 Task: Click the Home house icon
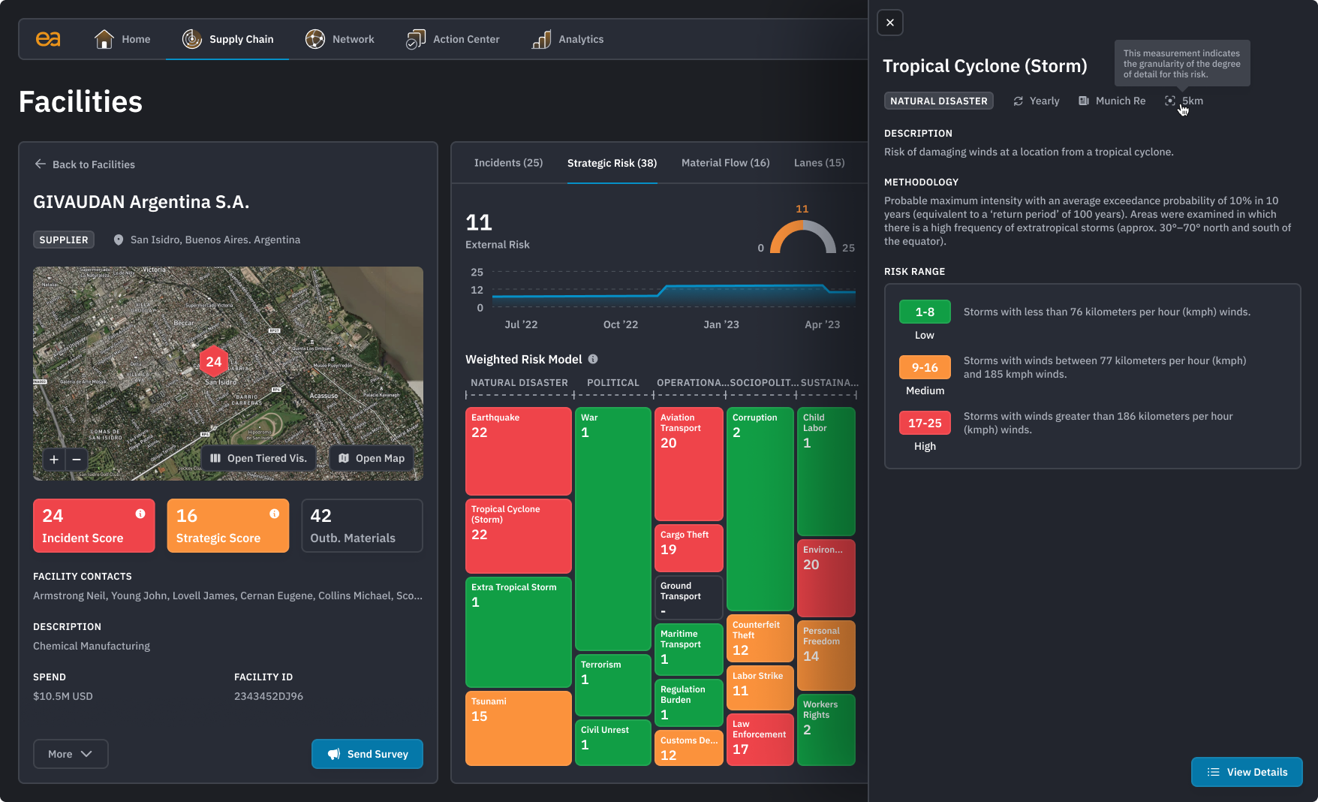104,39
